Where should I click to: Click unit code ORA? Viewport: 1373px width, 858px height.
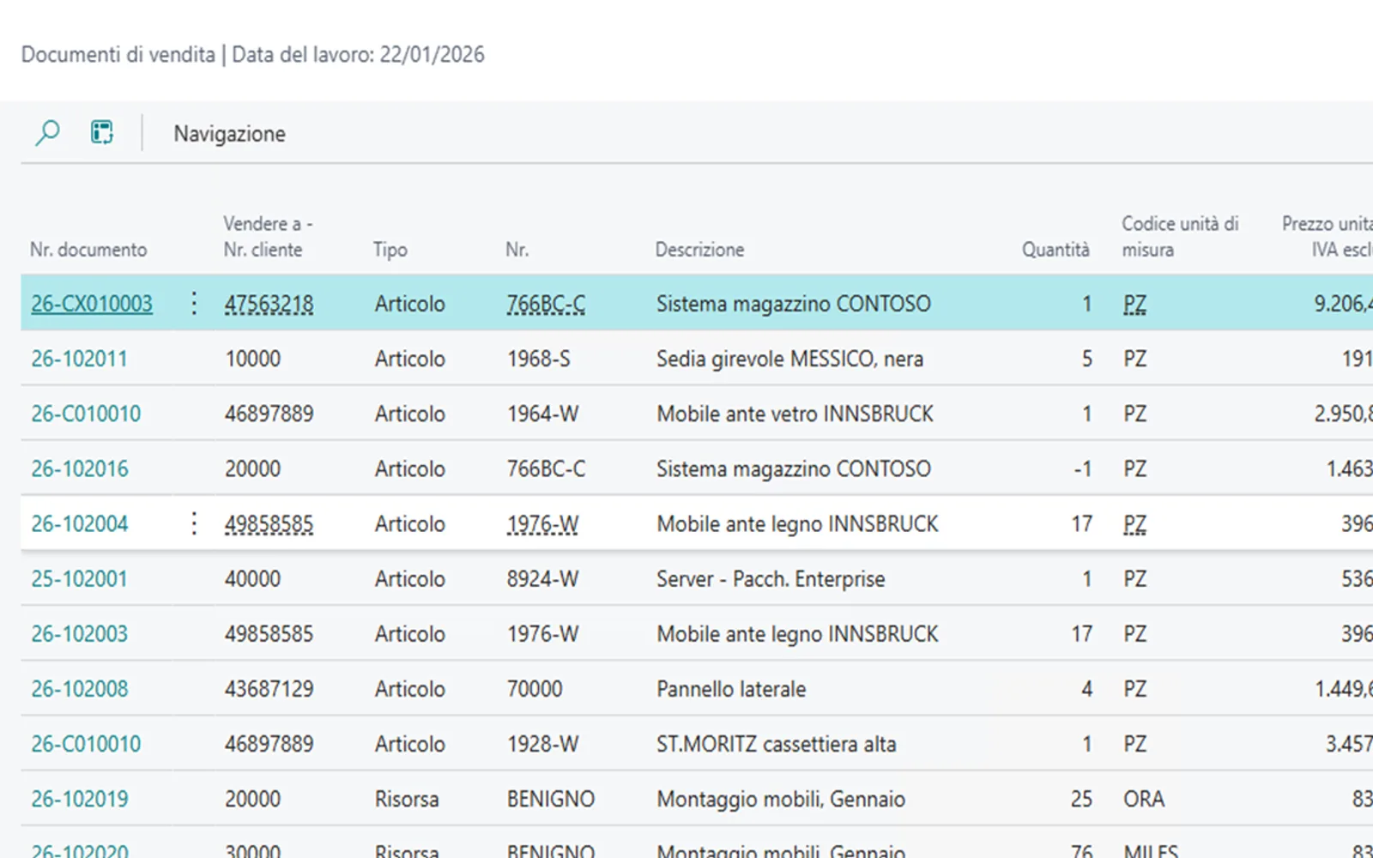(1144, 798)
